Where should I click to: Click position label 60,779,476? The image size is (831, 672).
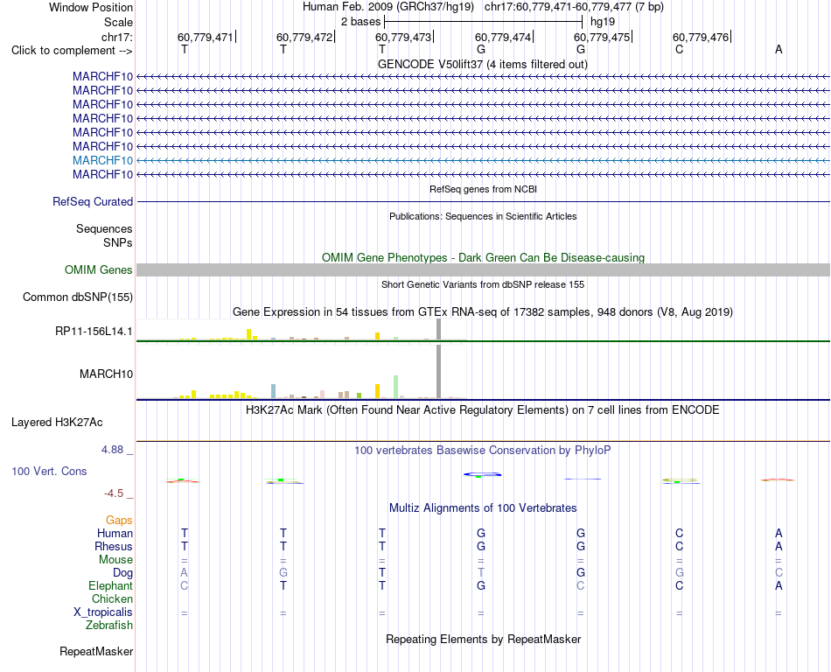701,37
